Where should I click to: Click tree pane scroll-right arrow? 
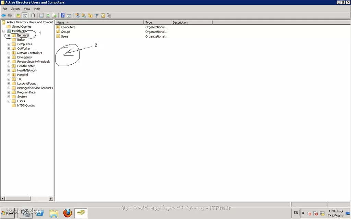[51, 198]
